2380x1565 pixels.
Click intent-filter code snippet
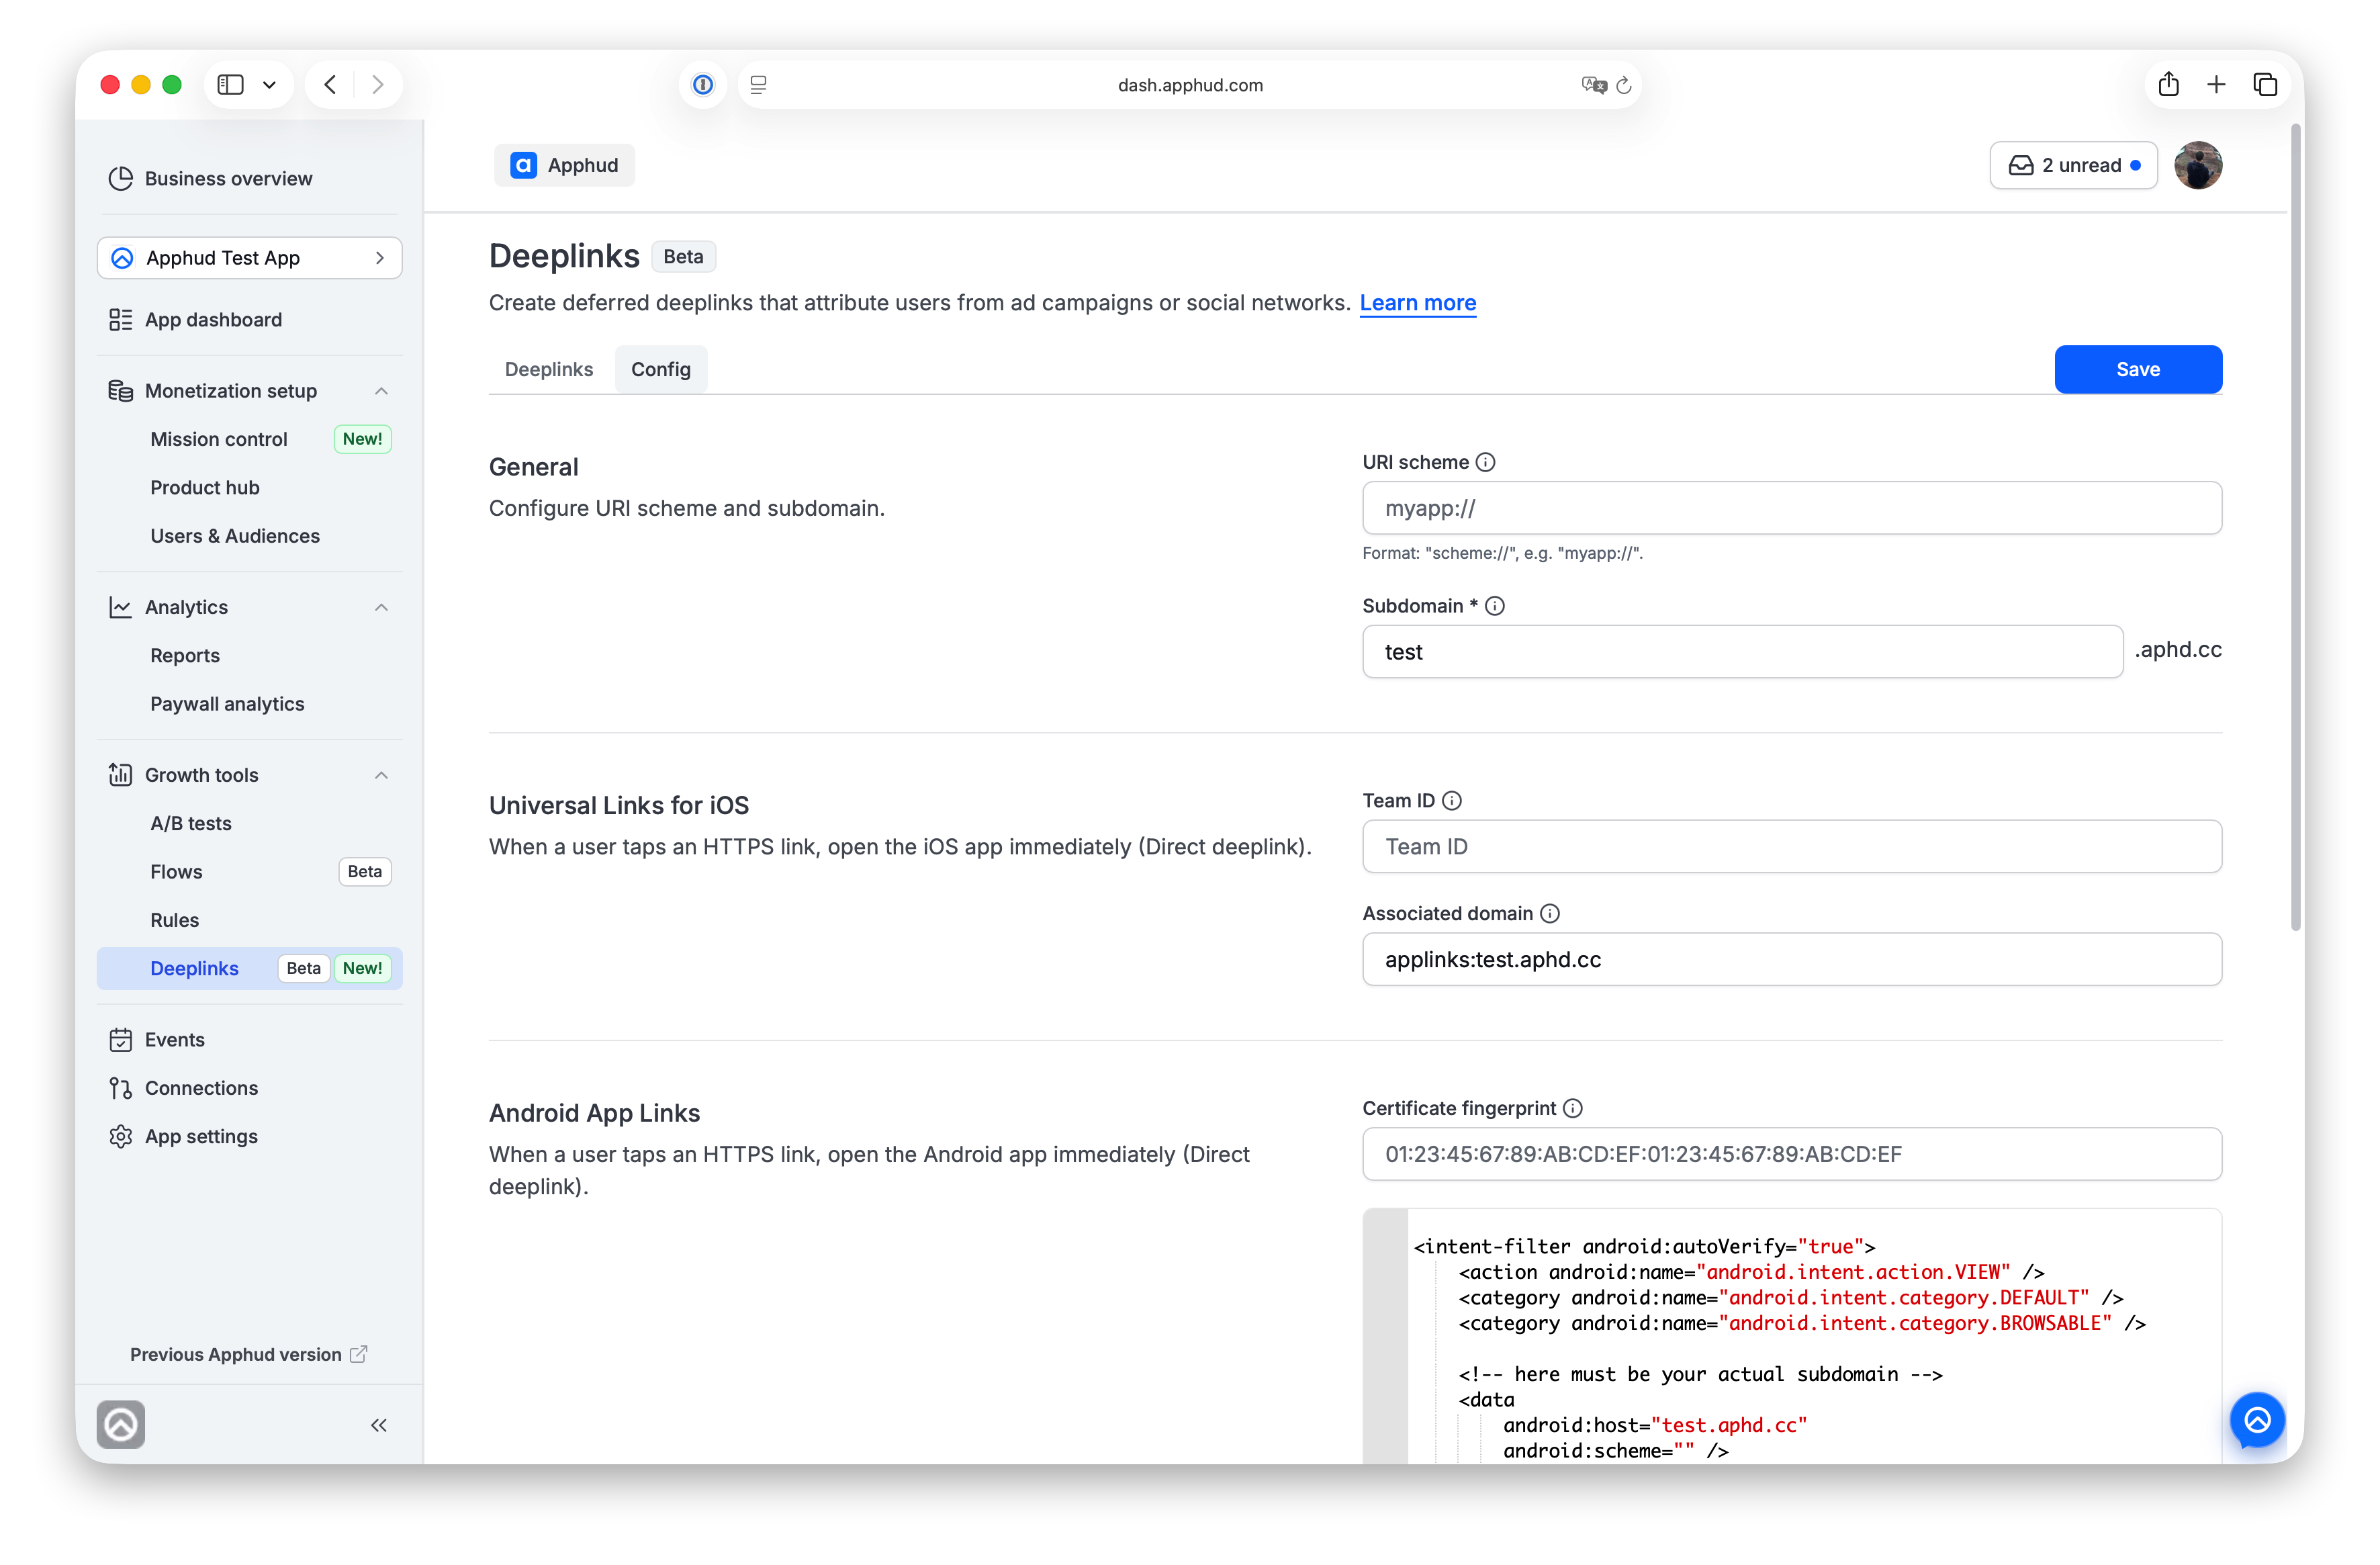coord(1792,1337)
